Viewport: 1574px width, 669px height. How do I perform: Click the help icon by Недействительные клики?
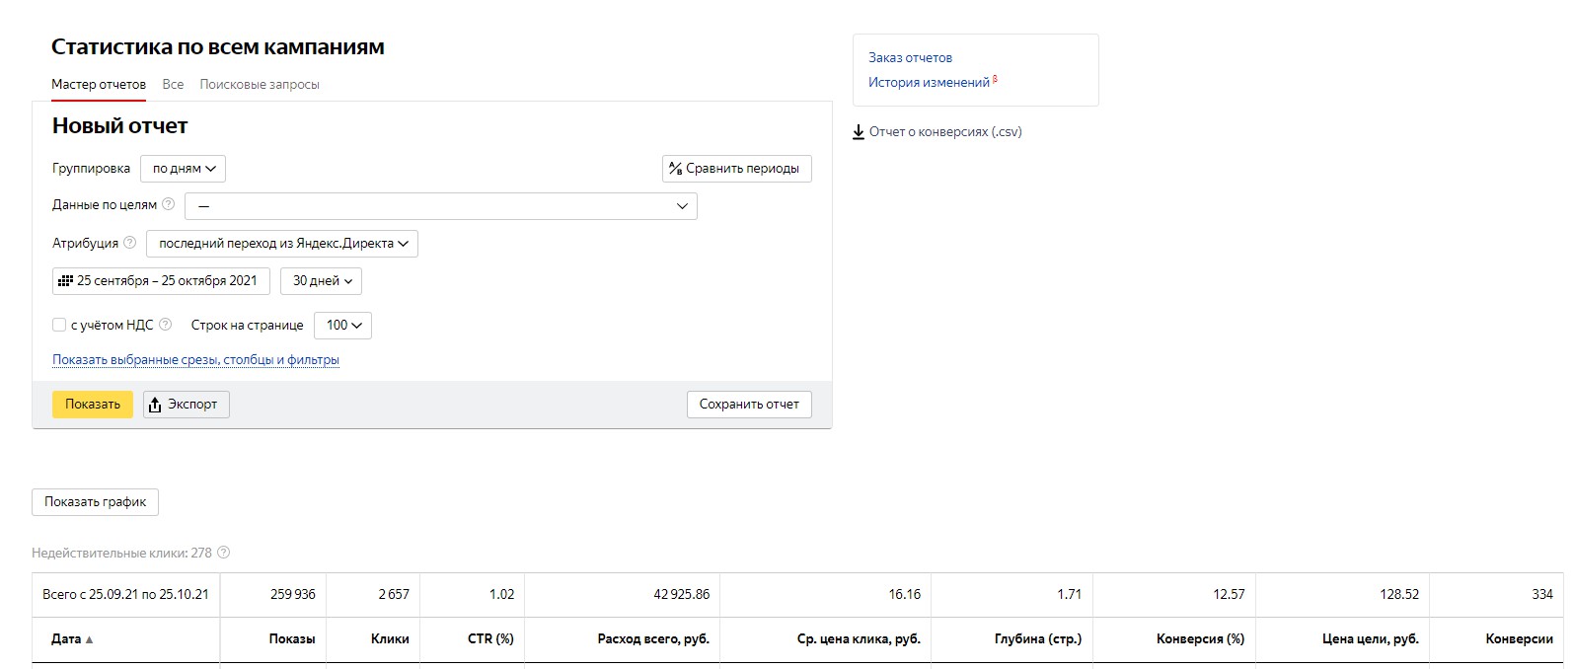click(x=224, y=553)
